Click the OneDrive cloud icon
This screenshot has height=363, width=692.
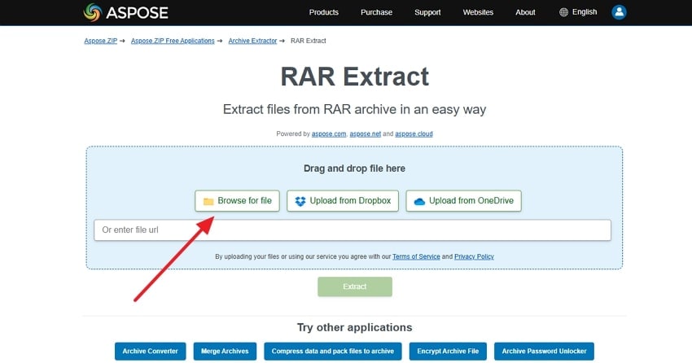(x=419, y=201)
